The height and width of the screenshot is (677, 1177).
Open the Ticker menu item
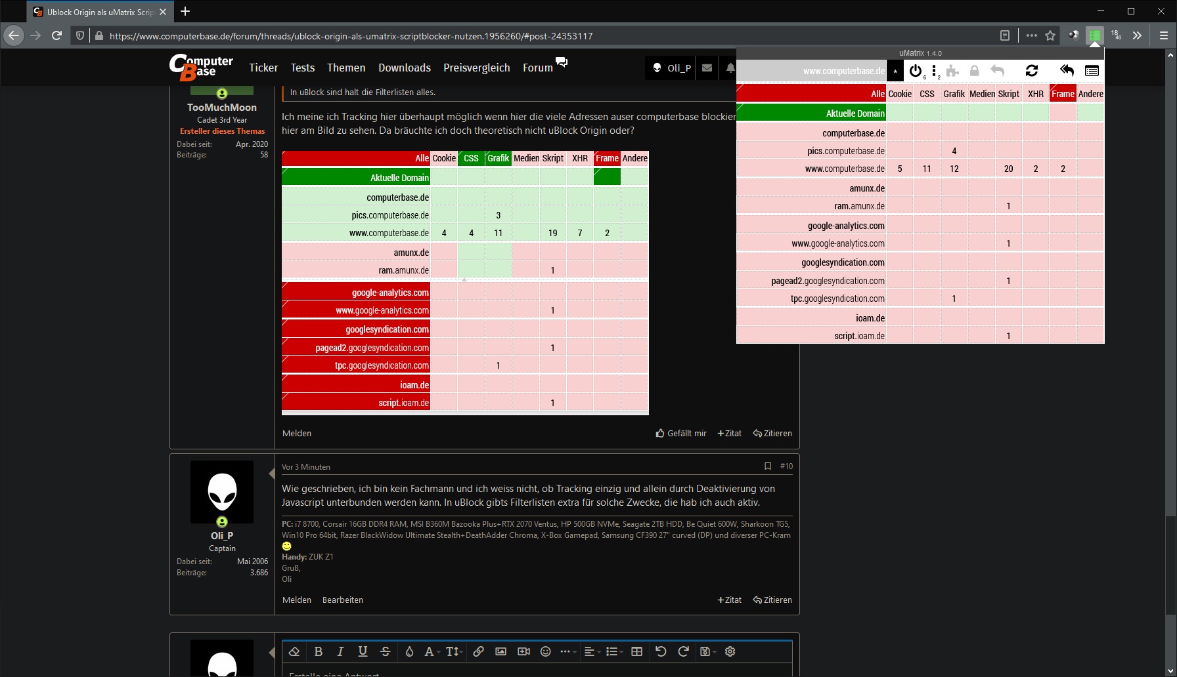point(263,68)
